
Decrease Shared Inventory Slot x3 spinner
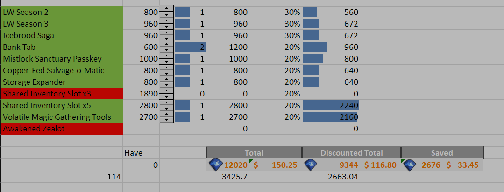(166, 96)
